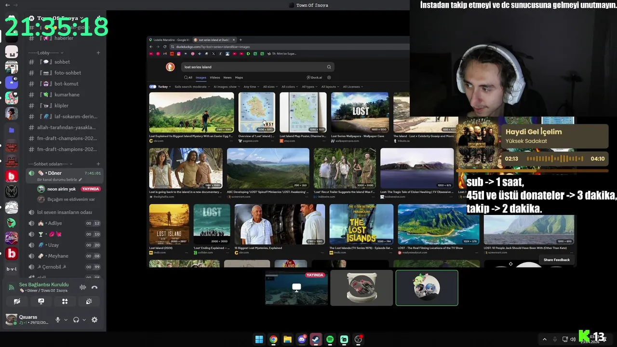Image resolution: width=617 pixels, height=347 pixels.
Task: Open the owl server icon
Action: pos(12,192)
